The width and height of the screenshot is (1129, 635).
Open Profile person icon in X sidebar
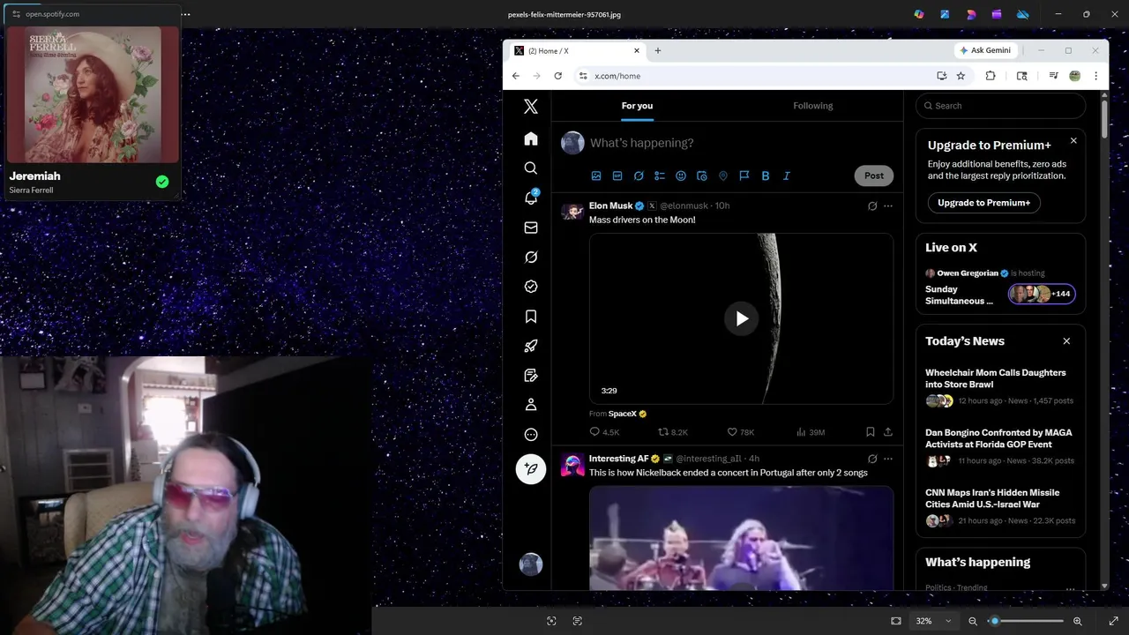[x=530, y=405]
